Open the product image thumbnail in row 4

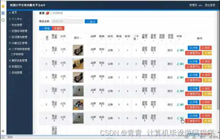tap(78, 91)
